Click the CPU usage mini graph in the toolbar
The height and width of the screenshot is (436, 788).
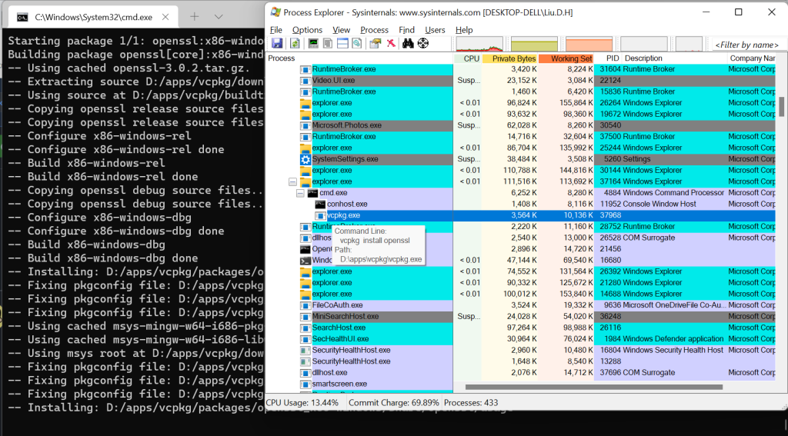pos(479,44)
